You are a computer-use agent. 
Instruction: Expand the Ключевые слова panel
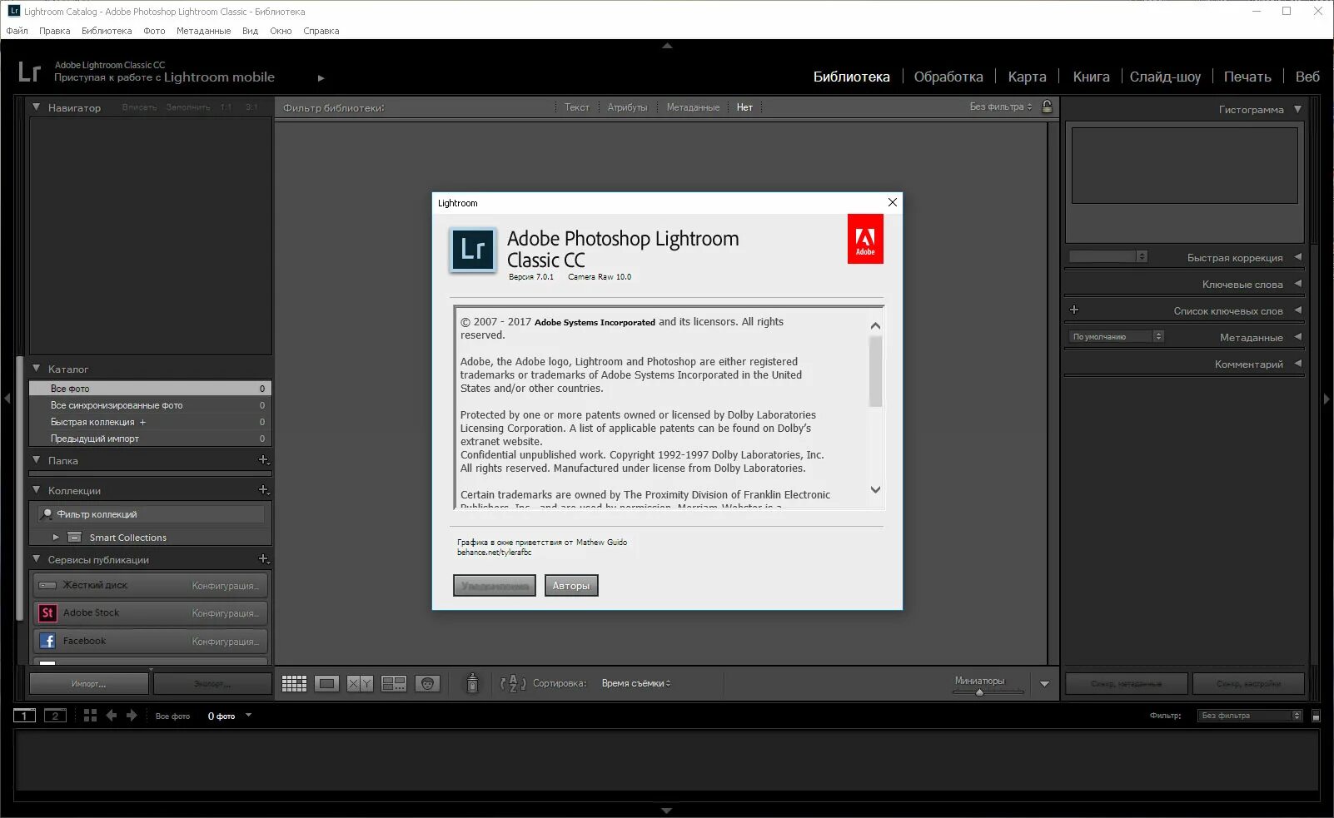1297,284
